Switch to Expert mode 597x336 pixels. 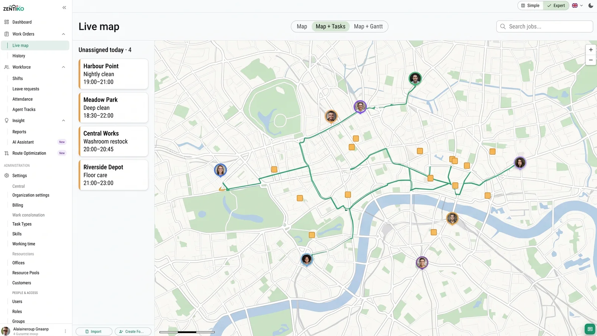(x=556, y=6)
